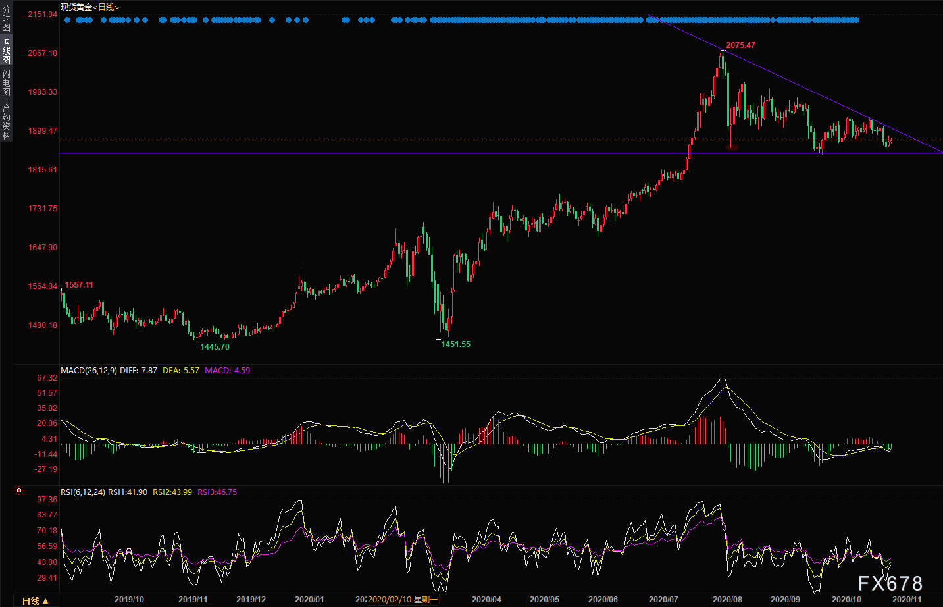Click the 1557.11 starting price marker
Image resolution: width=943 pixels, height=607 pixels.
[79, 285]
